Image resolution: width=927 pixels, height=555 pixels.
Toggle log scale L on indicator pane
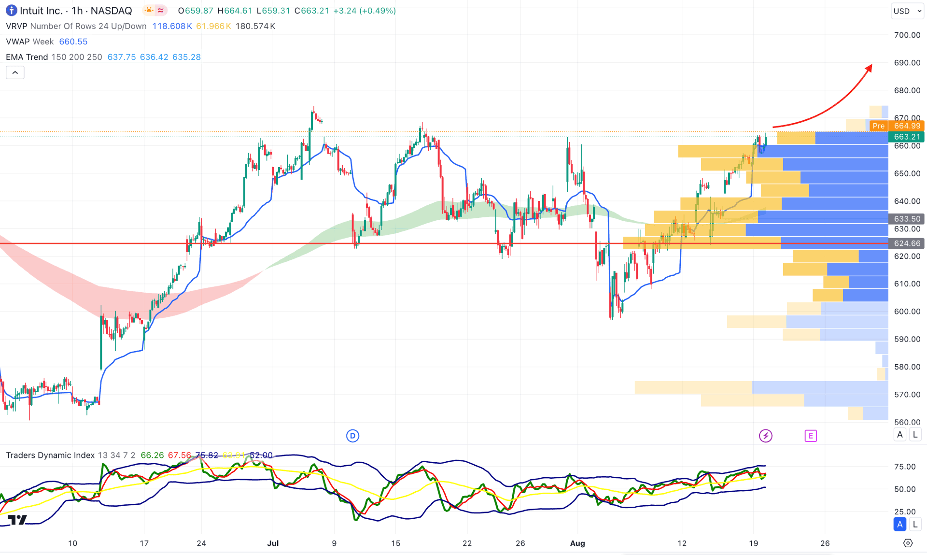point(915,524)
